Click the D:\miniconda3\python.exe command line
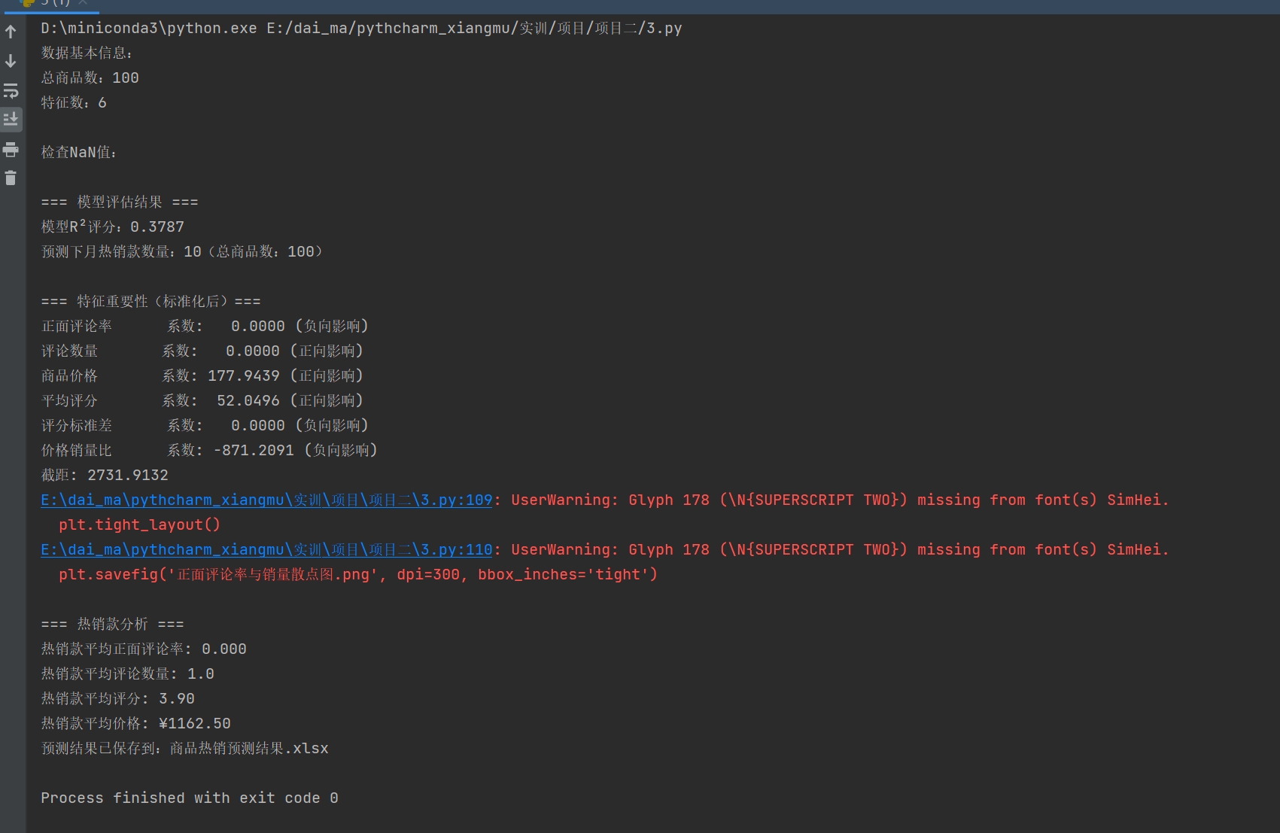The image size is (1280, 833). tap(361, 28)
